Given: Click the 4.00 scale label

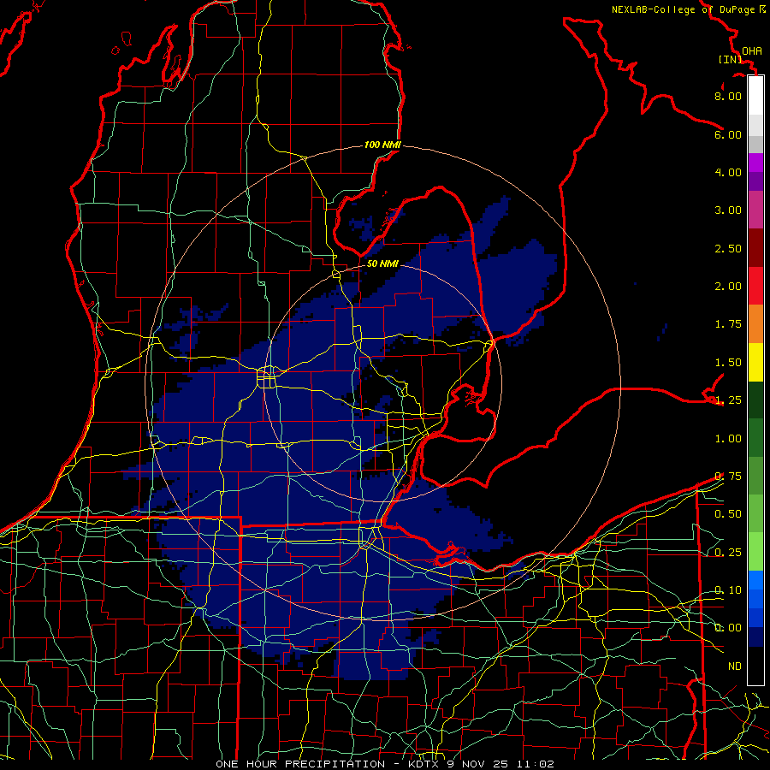Looking at the screenshot, I should 728,172.
